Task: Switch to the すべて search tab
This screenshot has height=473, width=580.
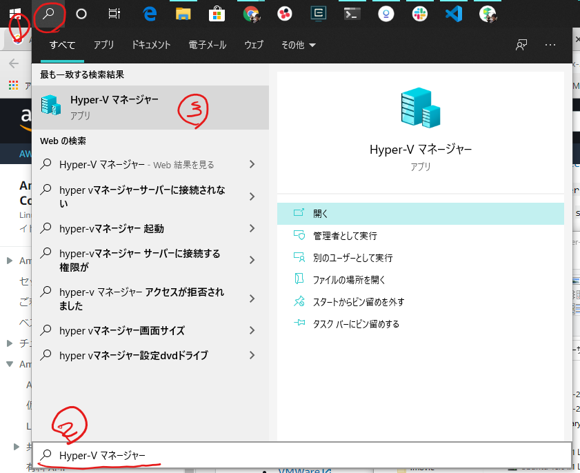Action: click(62, 45)
